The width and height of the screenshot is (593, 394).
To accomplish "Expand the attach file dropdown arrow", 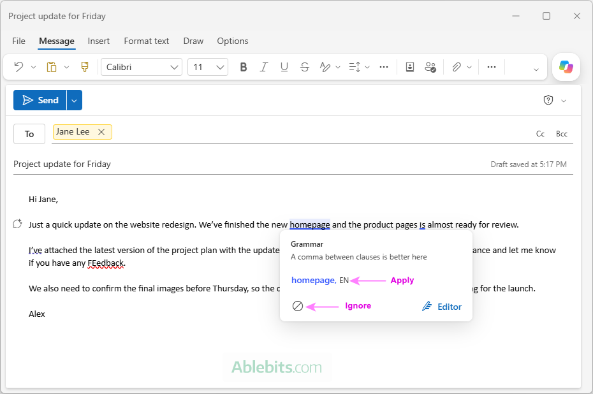I will pos(469,68).
